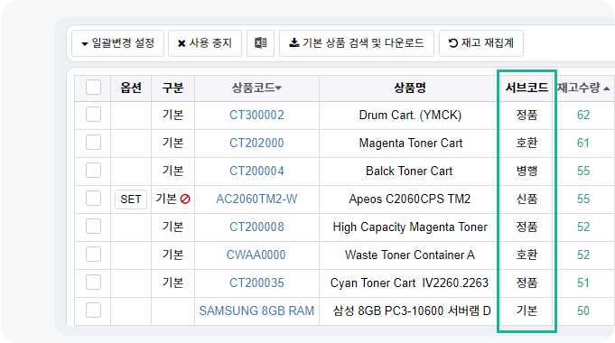Screen dimensions: 615x343
Task: Open the CWAA0000 product code link
Action: pos(256,255)
